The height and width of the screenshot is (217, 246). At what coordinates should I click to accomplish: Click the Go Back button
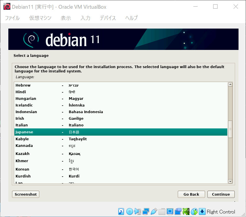coord(191,194)
